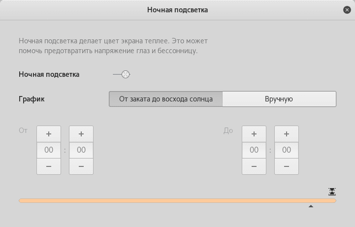
Task: Select От заката до восхода солнца schedule
Action: [165, 99]
